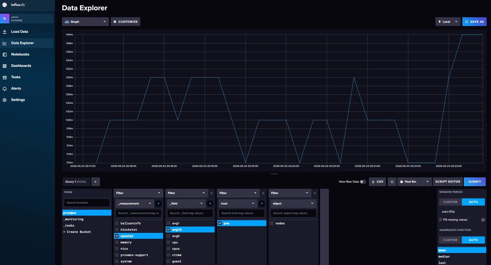Uncheck the avg15 field
This screenshot has width=491, height=265.
pos(168,229)
